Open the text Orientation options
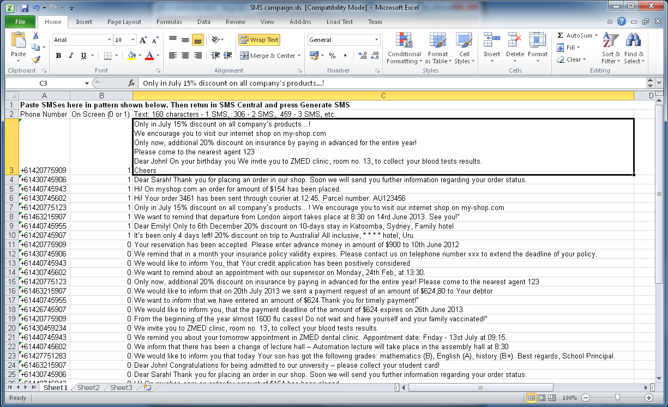 pyautogui.click(x=218, y=40)
